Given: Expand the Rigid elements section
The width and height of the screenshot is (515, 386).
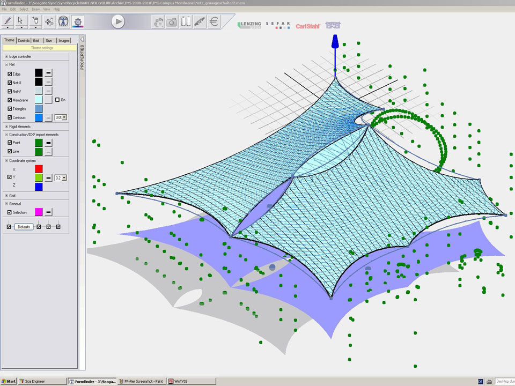Looking at the screenshot, I should 6,127.
